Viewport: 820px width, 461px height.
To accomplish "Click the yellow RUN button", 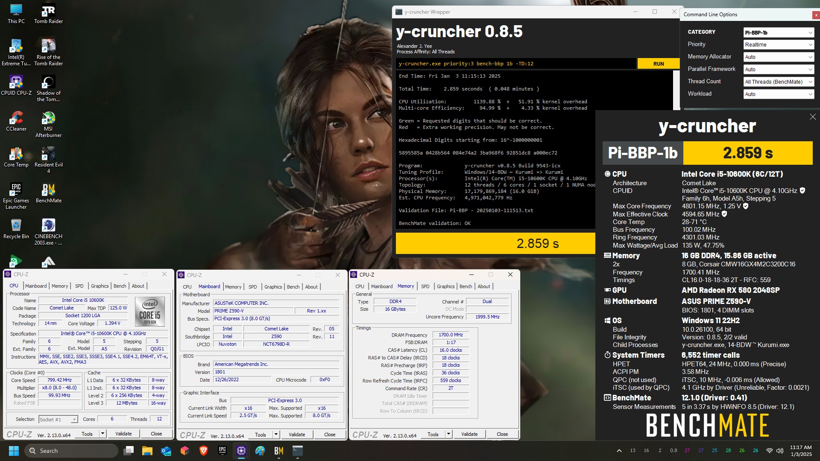I will pyautogui.click(x=658, y=64).
